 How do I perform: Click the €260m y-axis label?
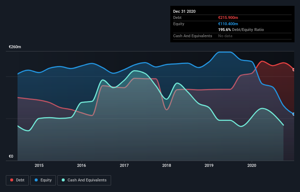[15, 47]
